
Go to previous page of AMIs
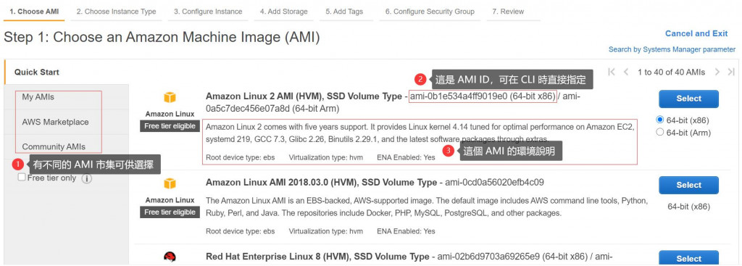(x=626, y=72)
